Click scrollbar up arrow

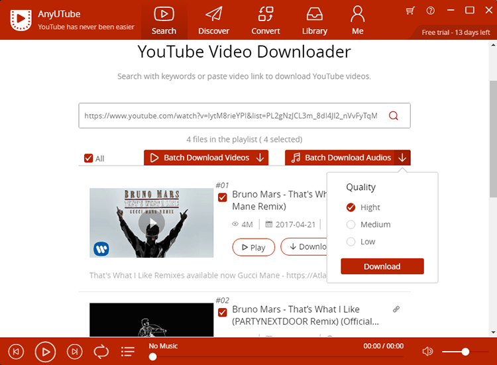click(493, 45)
